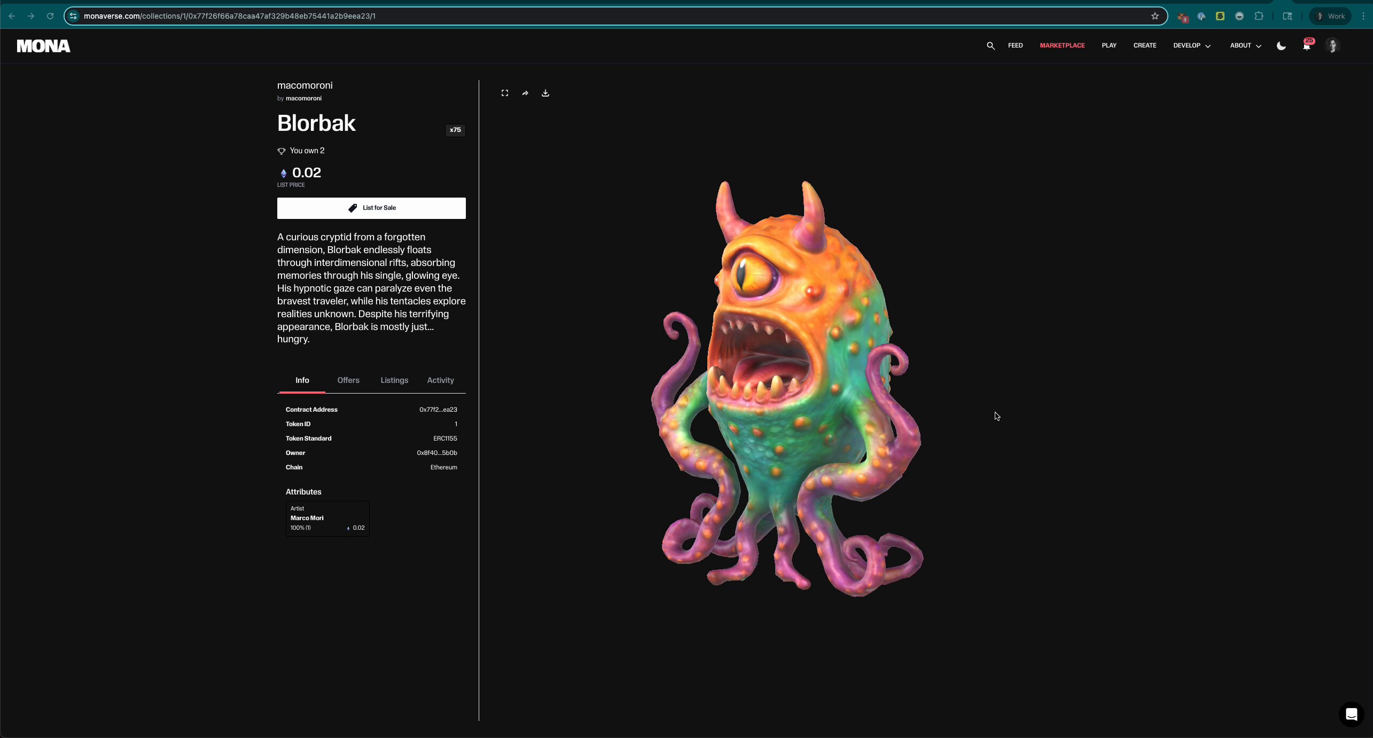Click the Marco Mori artist attribute card
The height and width of the screenshot is (738, 1373).
327,518
